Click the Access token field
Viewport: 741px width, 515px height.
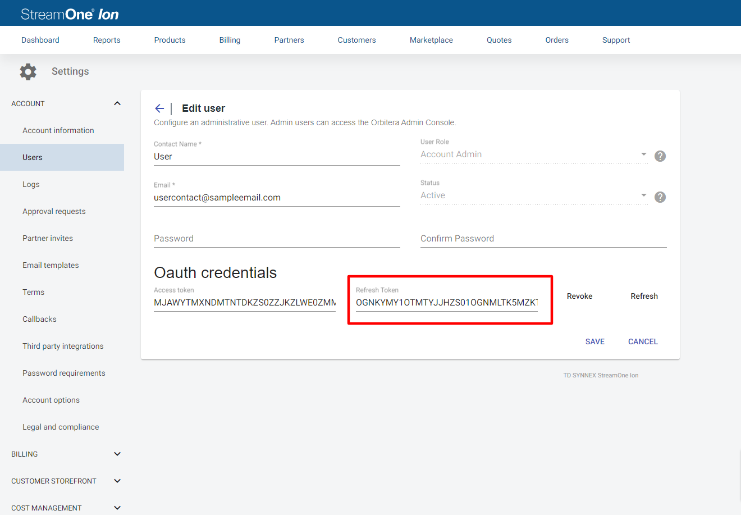click(245, 303)
